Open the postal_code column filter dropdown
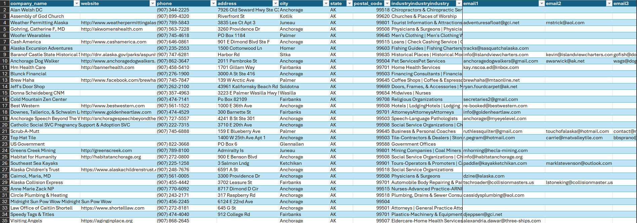The width and height of the screenshot is (637, 223). tap(387, 3)
